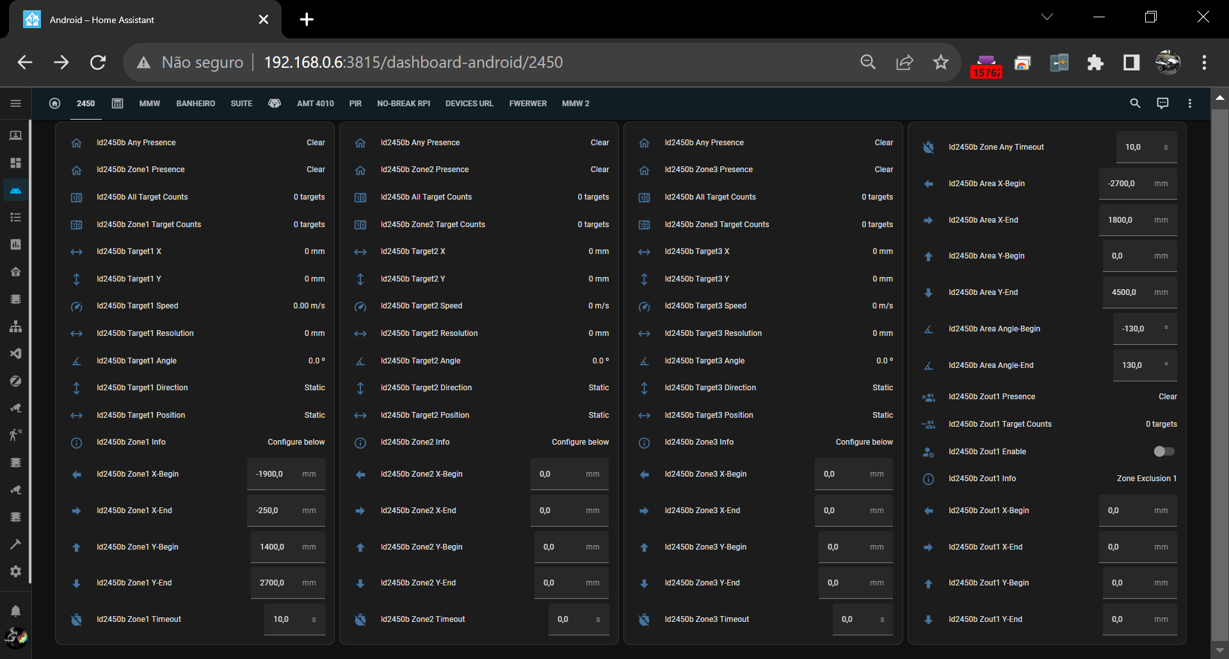Switch to the BANHEIRO tab
The image size is (1229, 659).
pyautogui.click(x=196, y=103)
